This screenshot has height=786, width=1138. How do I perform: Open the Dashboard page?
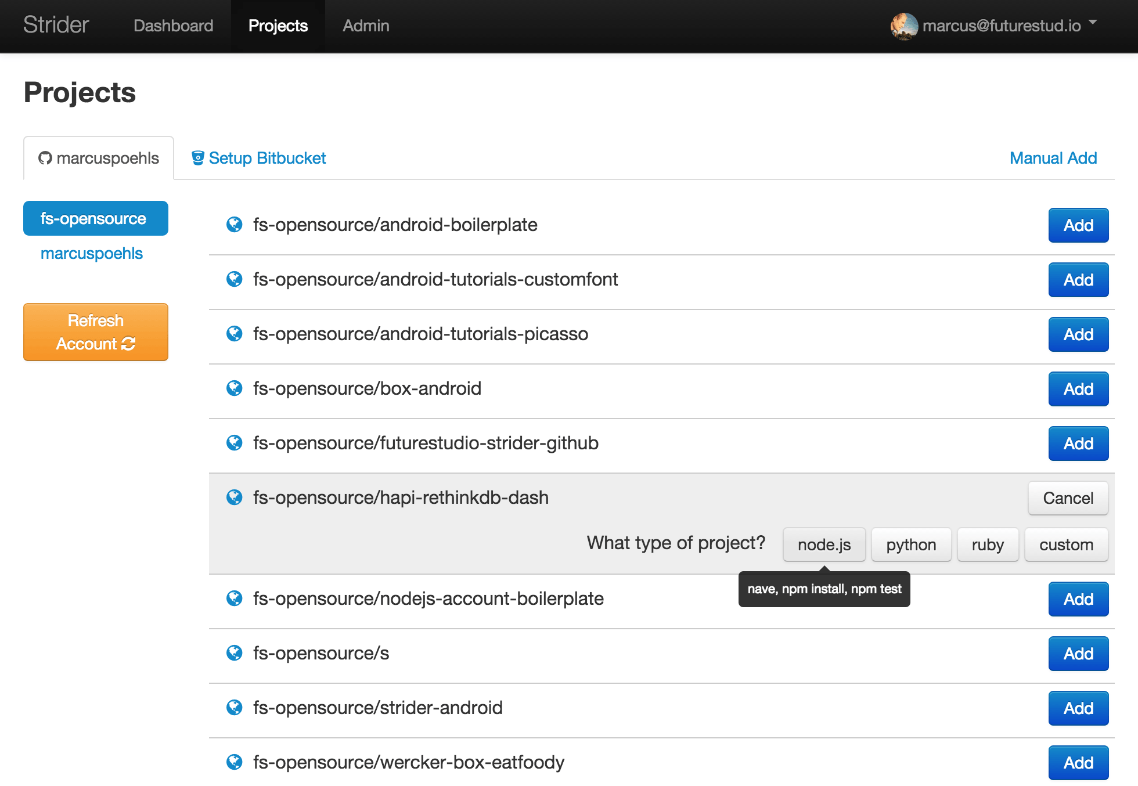click(173, 26)
